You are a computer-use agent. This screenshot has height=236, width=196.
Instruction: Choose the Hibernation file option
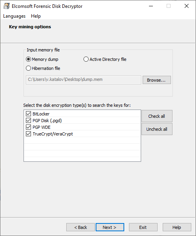coord(28,68)
